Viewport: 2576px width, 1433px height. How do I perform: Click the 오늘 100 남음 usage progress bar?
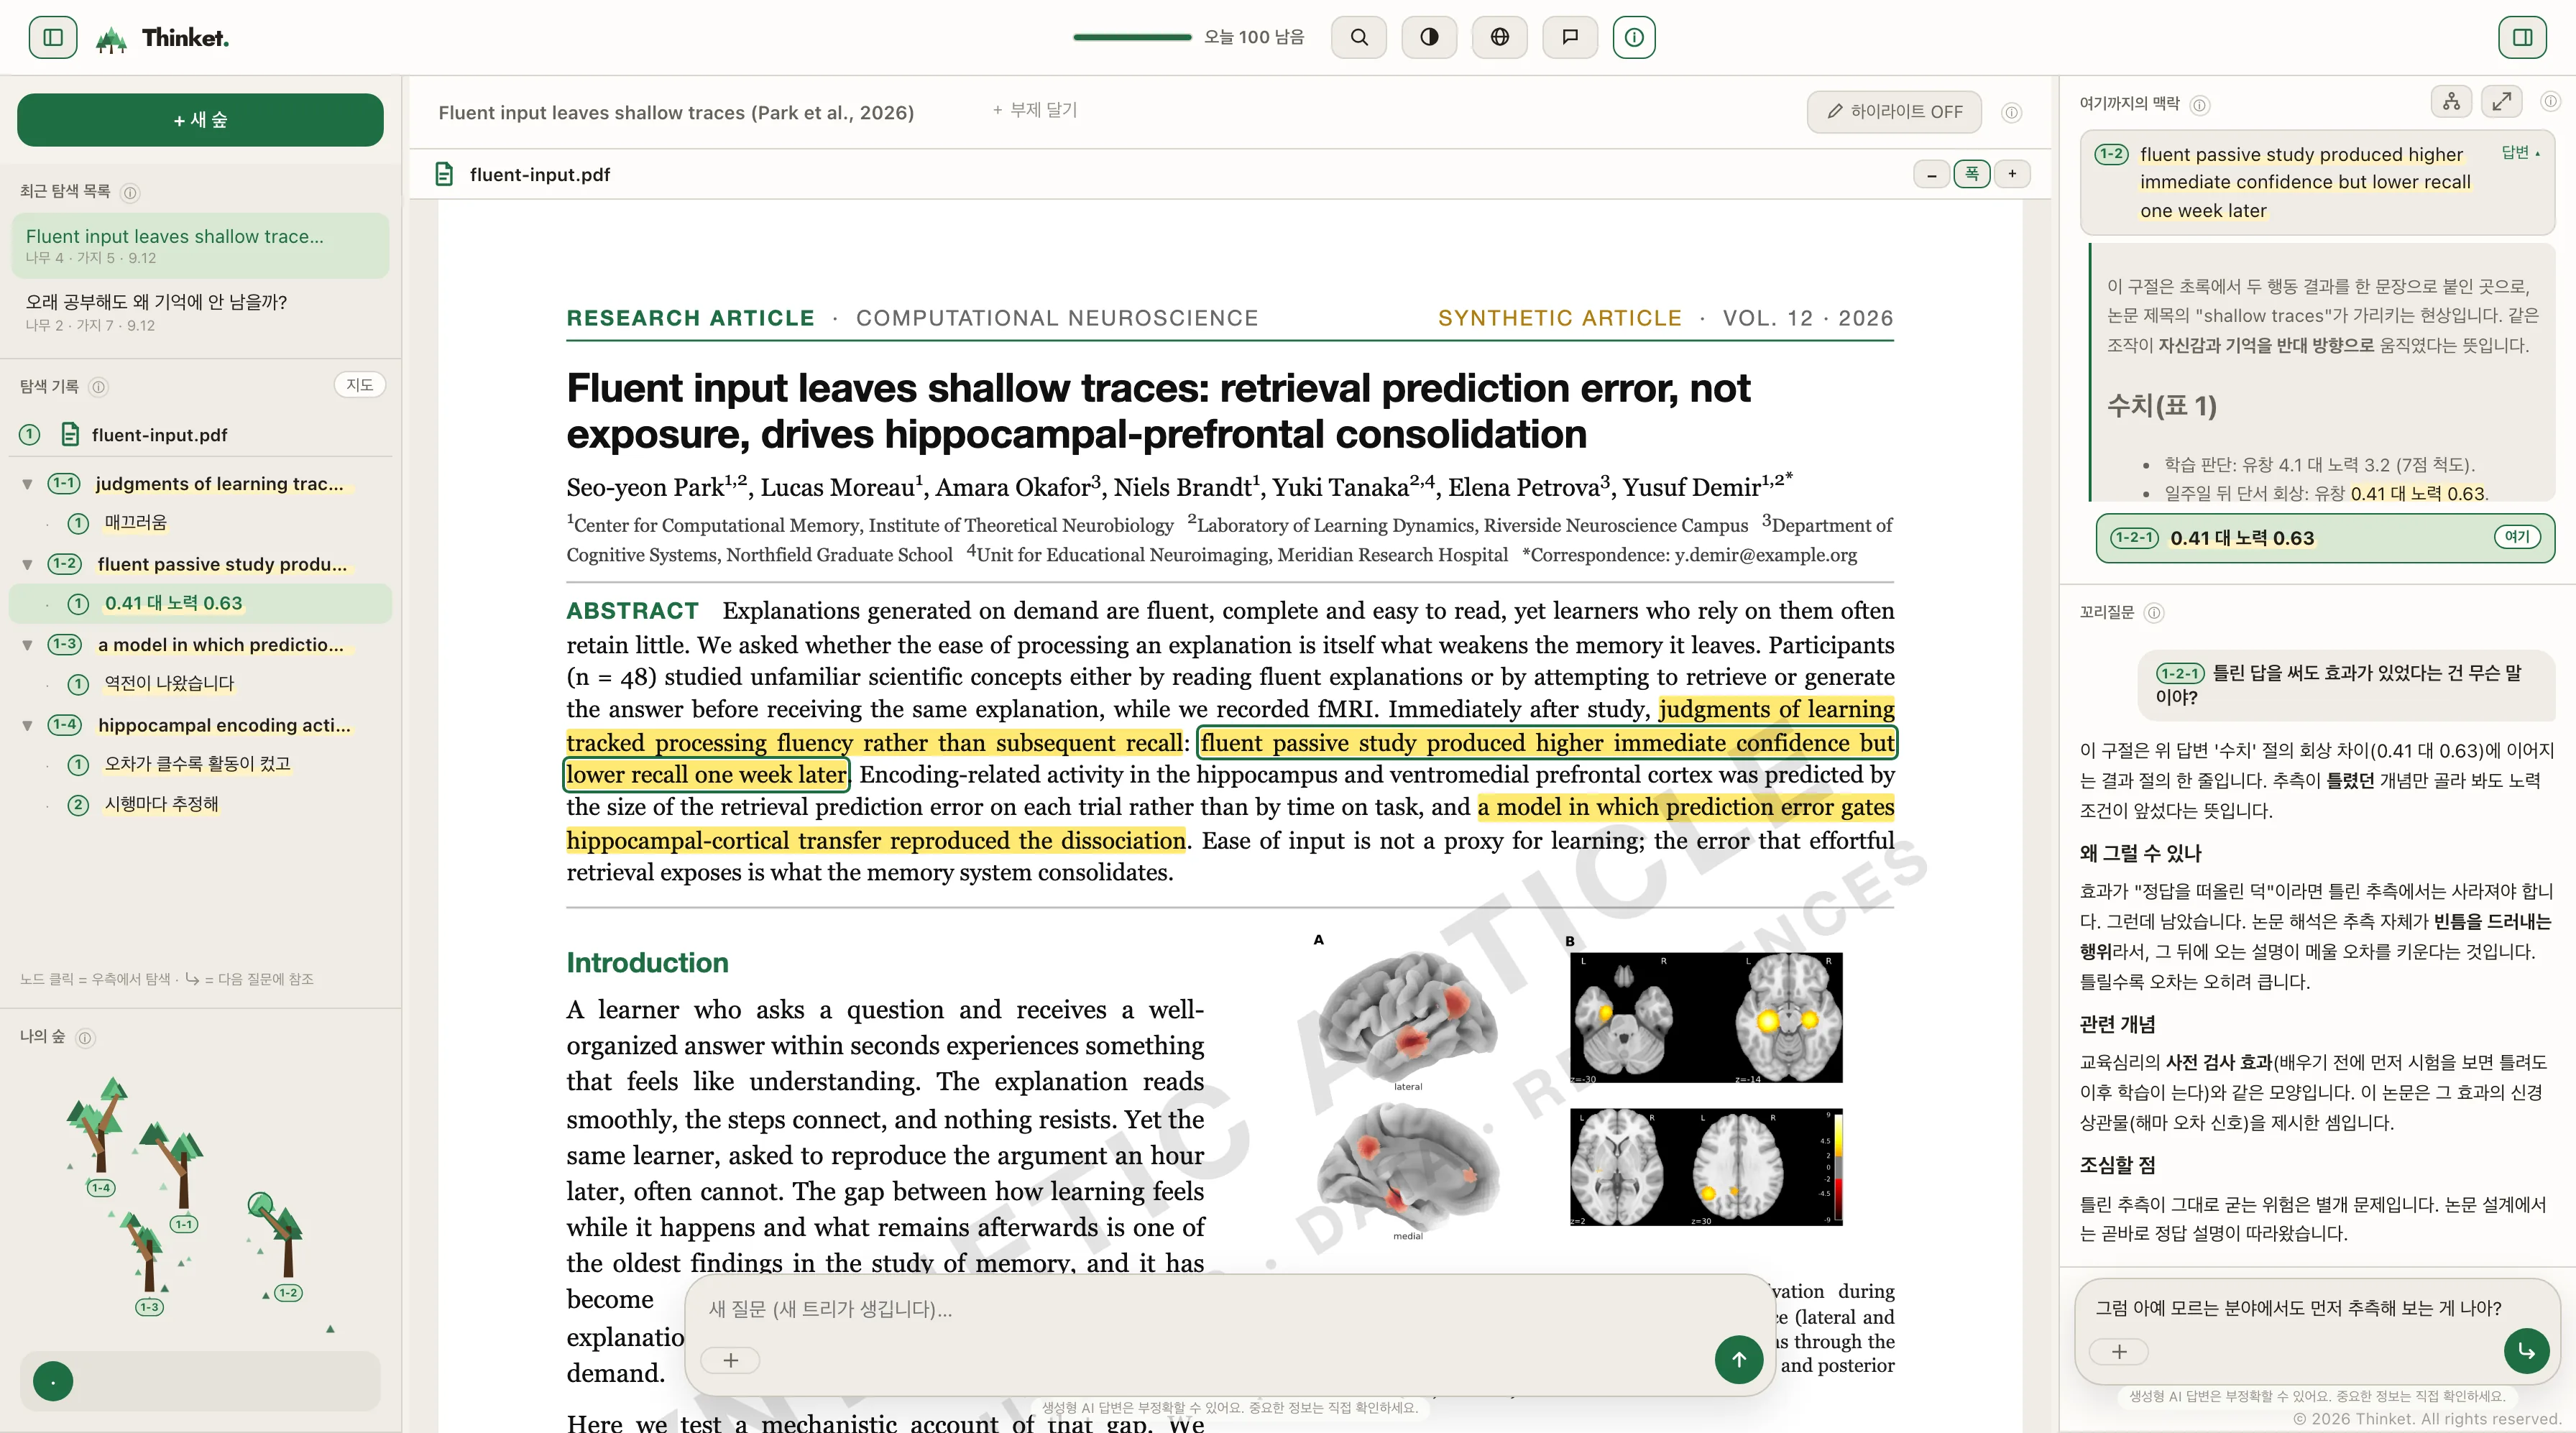(x=1132, y=37)
